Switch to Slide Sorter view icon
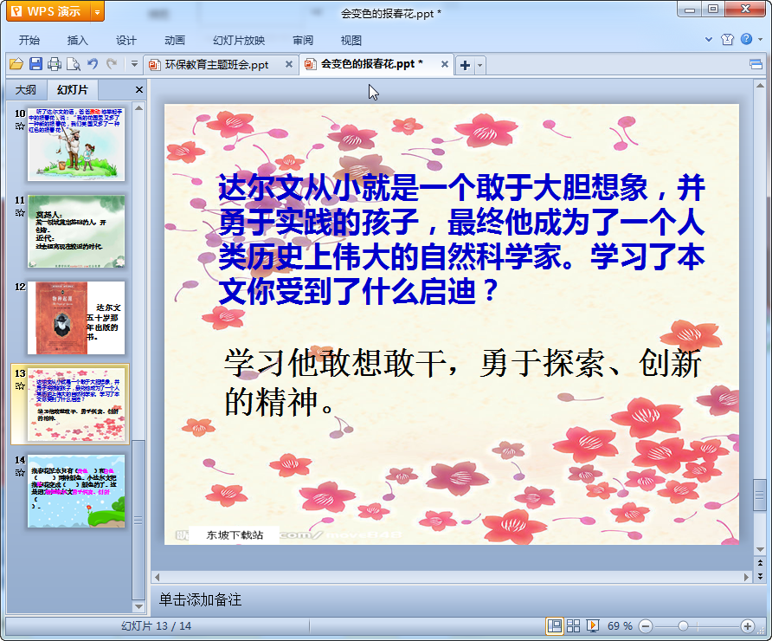This screenshot has width=772, height=641. point(573,625)
